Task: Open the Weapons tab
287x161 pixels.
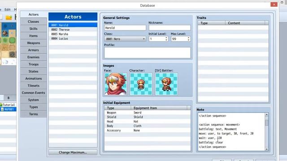Action: (x=34, y=43)
